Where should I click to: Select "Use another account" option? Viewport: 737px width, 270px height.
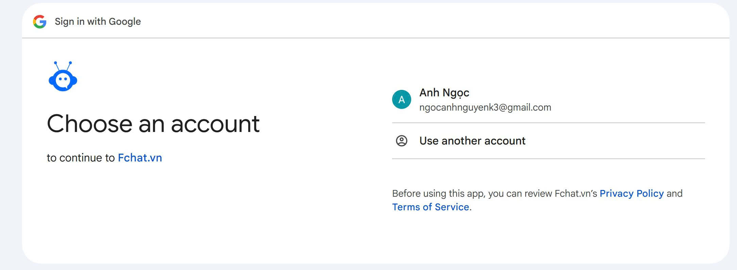click(472, 141)
